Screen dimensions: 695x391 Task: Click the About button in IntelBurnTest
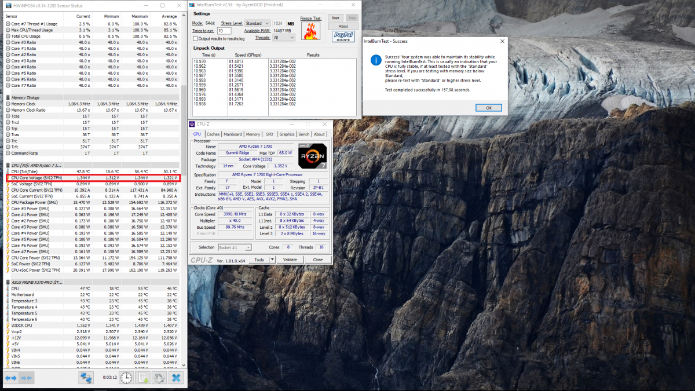click(343, 26)
